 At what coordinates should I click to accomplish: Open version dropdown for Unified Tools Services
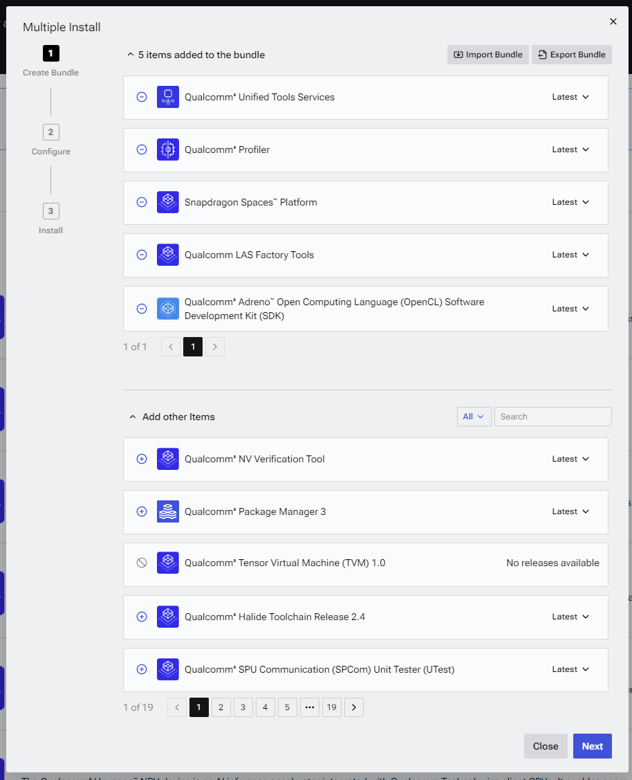pos(570,97)
